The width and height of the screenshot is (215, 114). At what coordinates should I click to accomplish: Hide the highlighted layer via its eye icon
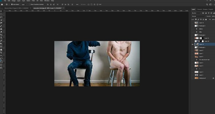pyautogui.click(x=193, y=44)
